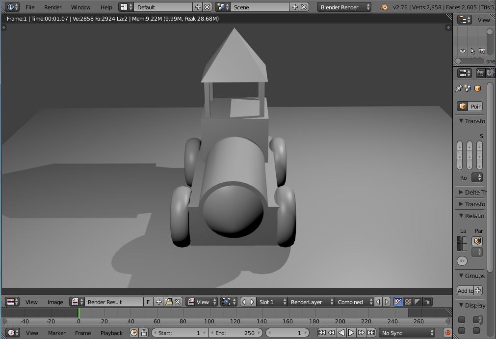Click the F fake-user button for Render Result

pos(148,302)
